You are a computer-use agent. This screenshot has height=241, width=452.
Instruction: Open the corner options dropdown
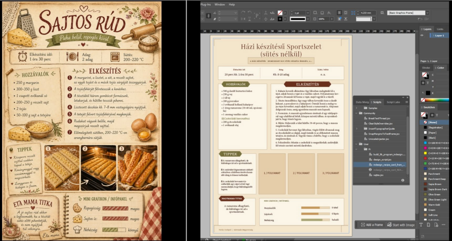[374, 19]
